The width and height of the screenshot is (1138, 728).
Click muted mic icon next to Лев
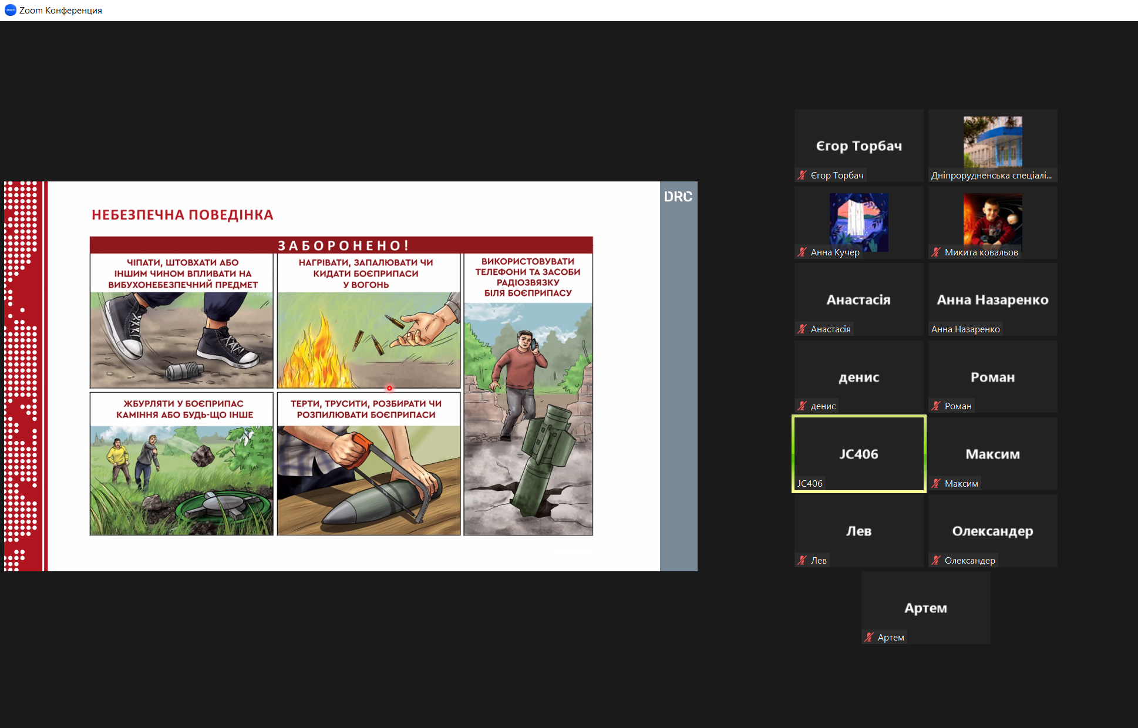(x=802, y=560)
